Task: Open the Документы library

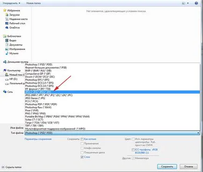Action: [x=16, y=45]
